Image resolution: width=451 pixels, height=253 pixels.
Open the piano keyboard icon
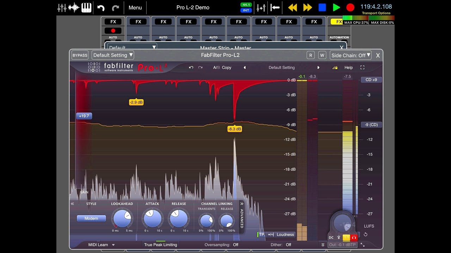click(x=86, y=7)
